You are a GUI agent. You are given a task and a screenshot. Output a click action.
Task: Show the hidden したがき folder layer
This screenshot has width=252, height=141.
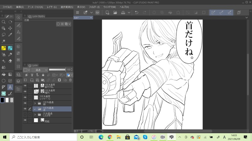[x=25, y=115]
